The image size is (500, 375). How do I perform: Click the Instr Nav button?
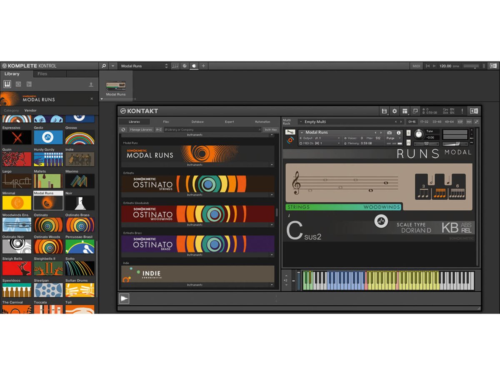tap(271, 130)
